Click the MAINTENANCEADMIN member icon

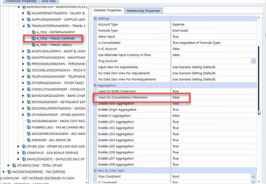coord(29,58)
